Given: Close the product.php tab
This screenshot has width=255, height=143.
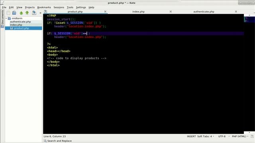Looking at the screenshot, I should (105, 12).
